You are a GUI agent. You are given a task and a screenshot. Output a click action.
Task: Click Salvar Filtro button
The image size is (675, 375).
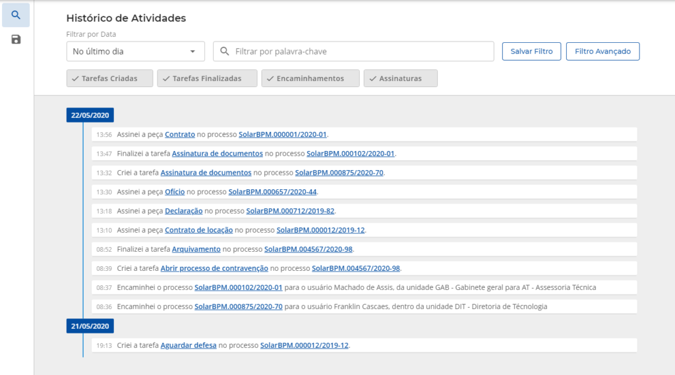tap(531, 51)
